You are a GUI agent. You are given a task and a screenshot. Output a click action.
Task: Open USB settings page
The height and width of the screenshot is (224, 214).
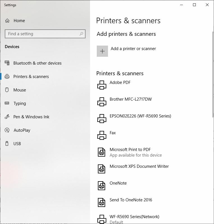click(17, 143)
